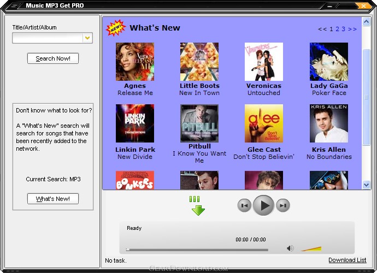Viewport: 377px width, 273px height.
Task: Go to results page 2
Action: tap(337, 29)
